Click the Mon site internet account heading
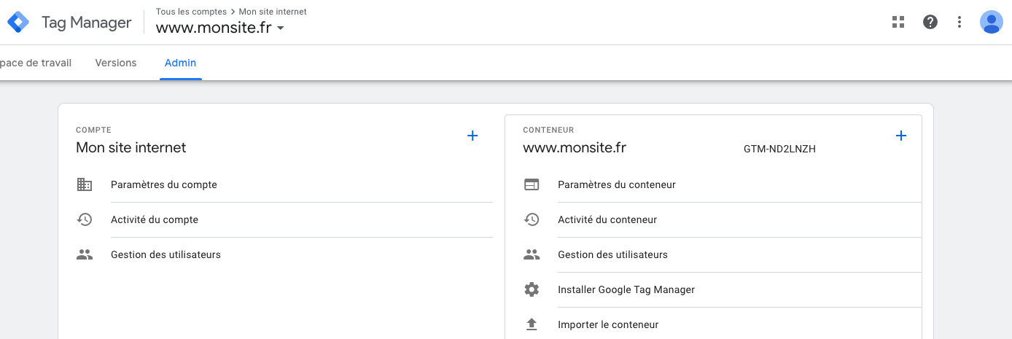The height and width of the screenshot is (339, 1012). pyautogui.click(x=131, y=147)
